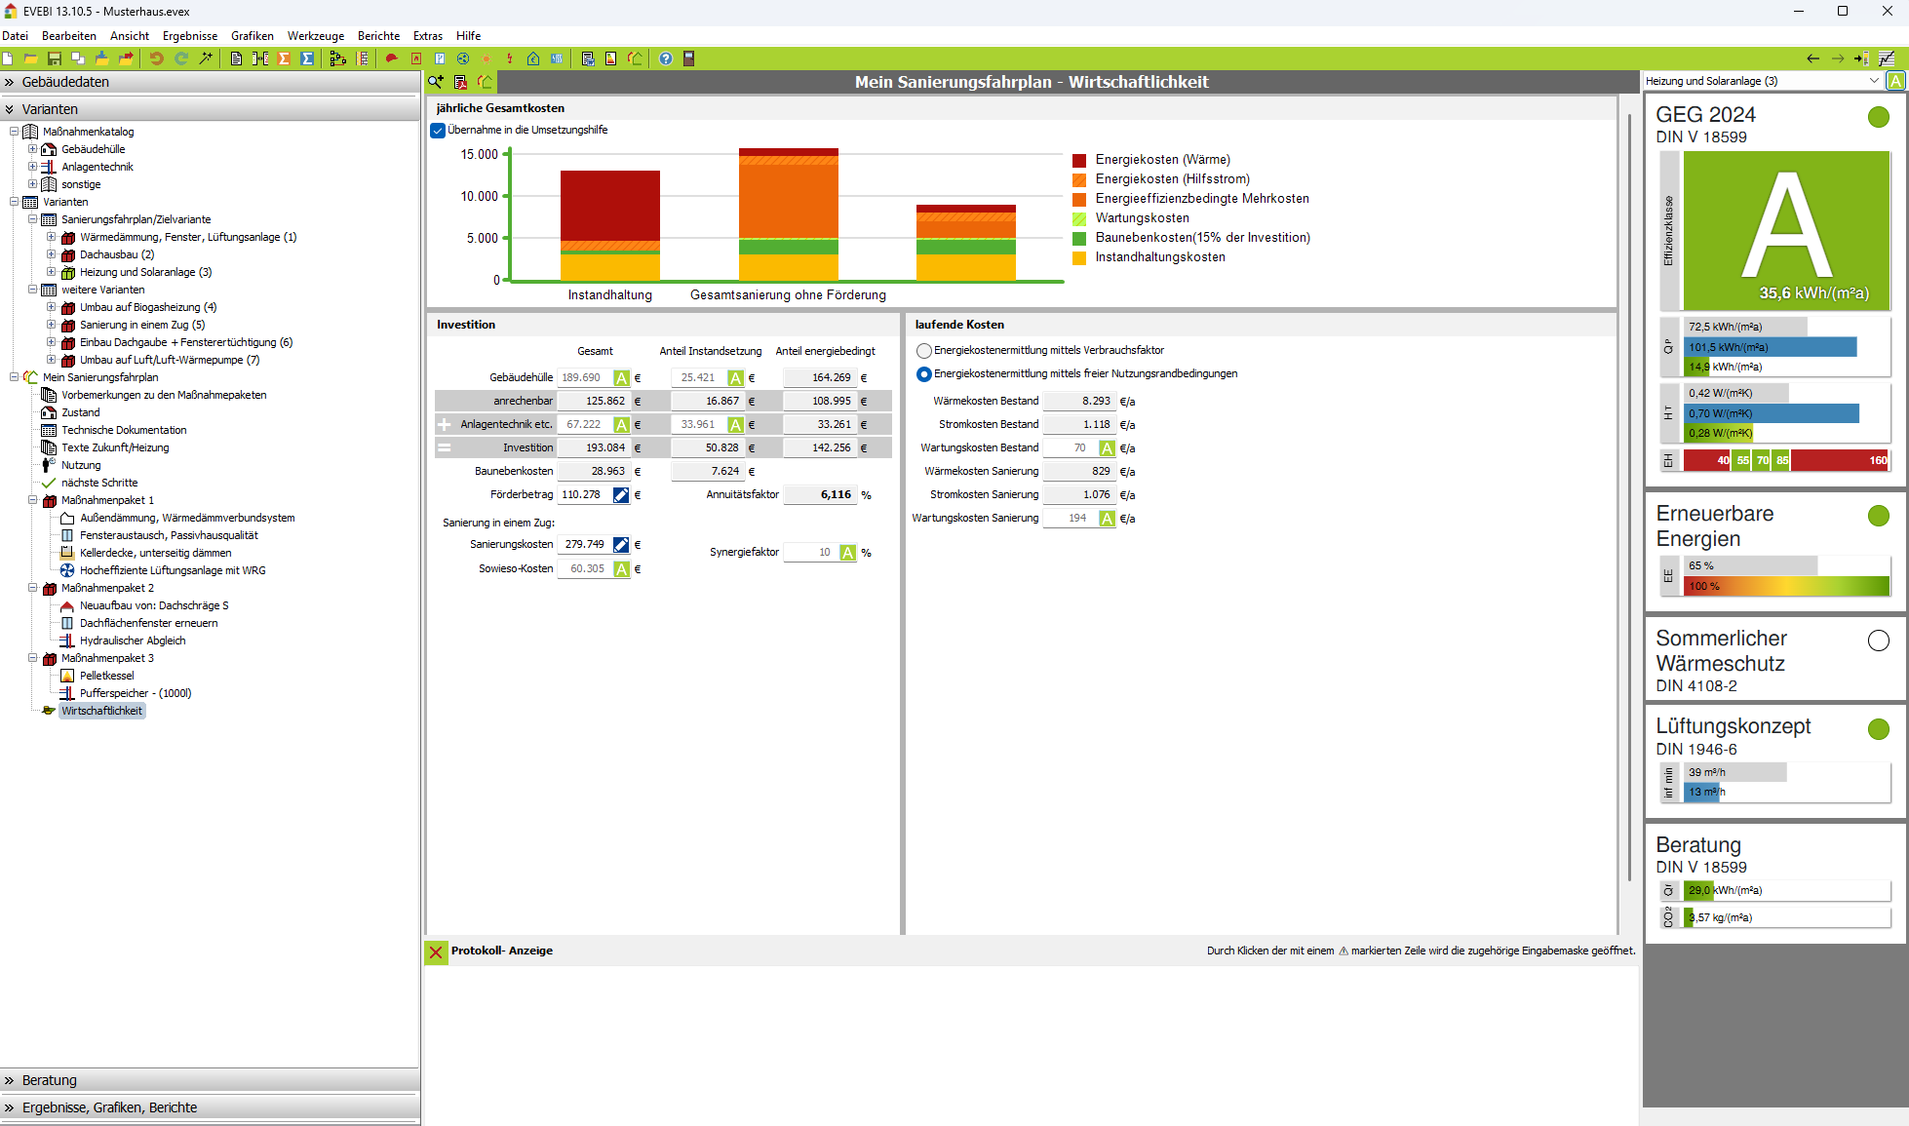Click the help question mark icon
1909x1126 pixels.
pyautogui.click(x=666, y=58)
